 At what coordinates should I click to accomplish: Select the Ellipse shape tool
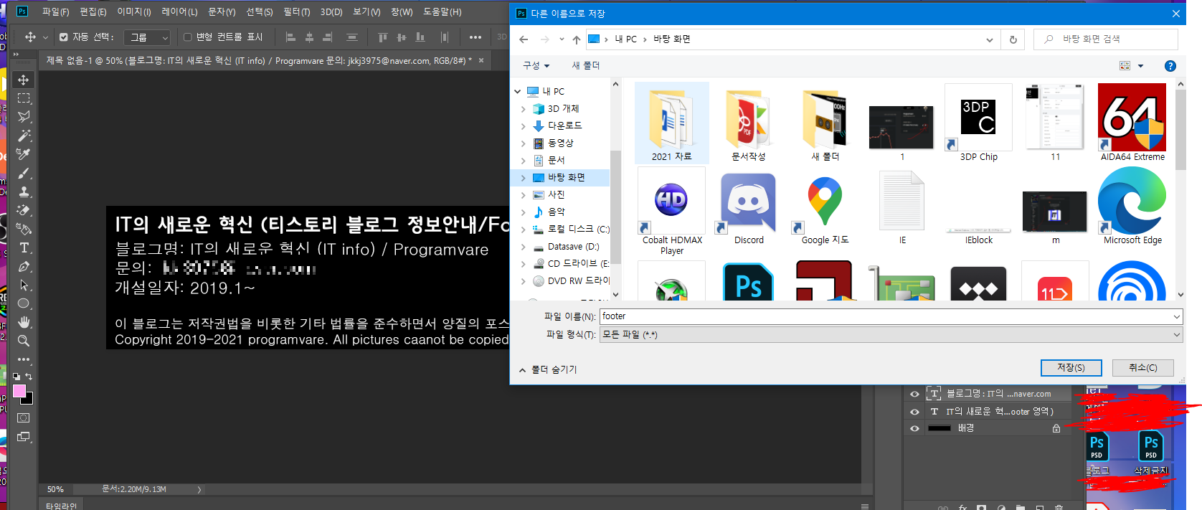coord(24,303)
